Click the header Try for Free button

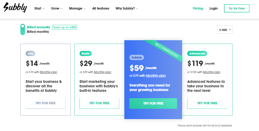236,8
